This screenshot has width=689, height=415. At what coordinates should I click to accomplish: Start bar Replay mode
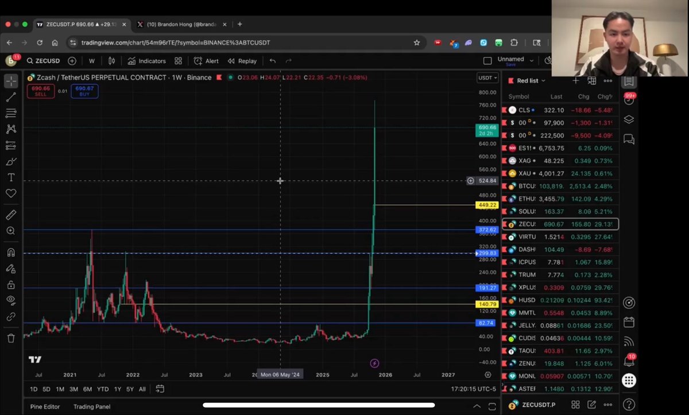(242, 61)
